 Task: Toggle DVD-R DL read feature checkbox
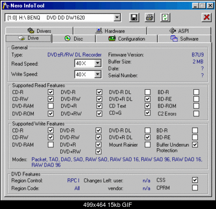(x=148, y=92)
